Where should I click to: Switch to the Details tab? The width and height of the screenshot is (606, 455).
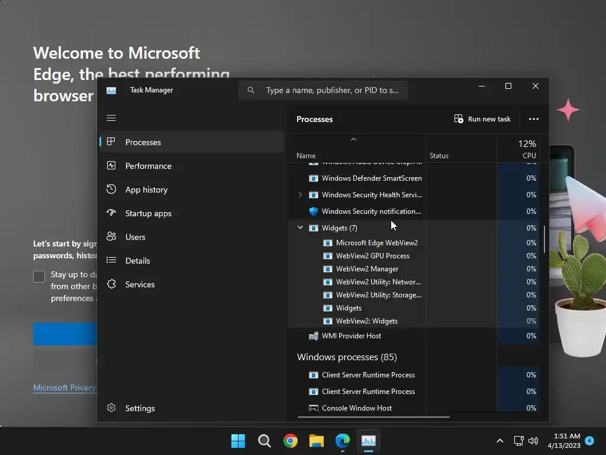192,261
